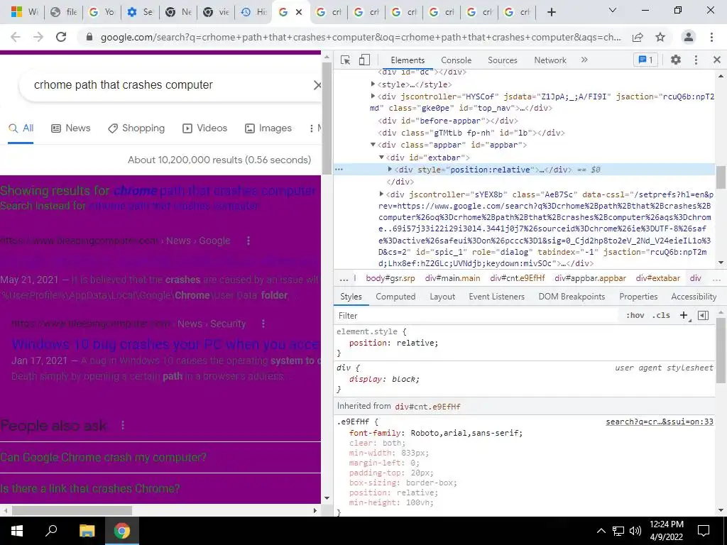This screenshot has height=545, width=727.
Task: Switch to the Sources tab
Action: (503, 60)
